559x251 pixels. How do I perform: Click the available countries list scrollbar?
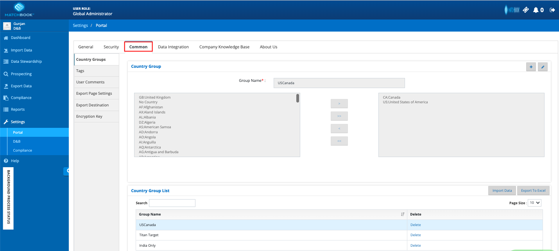(298, 98)
